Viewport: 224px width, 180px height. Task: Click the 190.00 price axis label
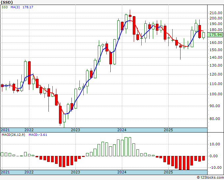tap(216, 24)
